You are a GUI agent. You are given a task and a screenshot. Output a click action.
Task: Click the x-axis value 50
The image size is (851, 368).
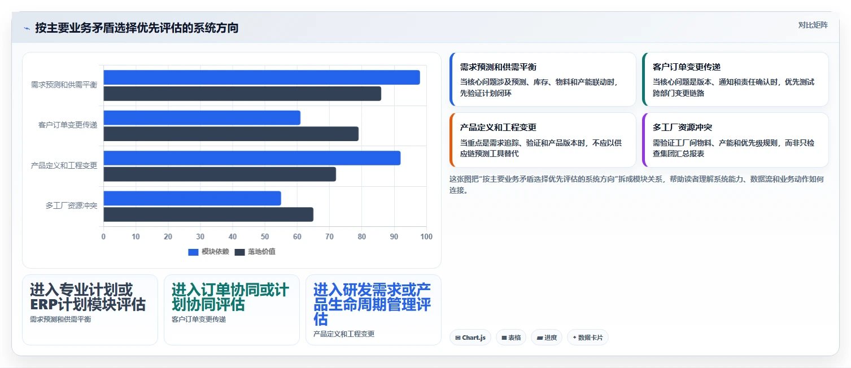265,236
